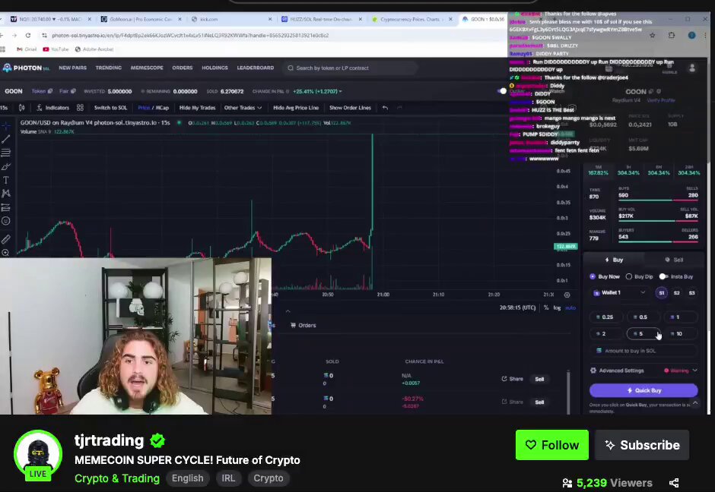
Task: Open the account profile icon
Action: pos(692,68)
